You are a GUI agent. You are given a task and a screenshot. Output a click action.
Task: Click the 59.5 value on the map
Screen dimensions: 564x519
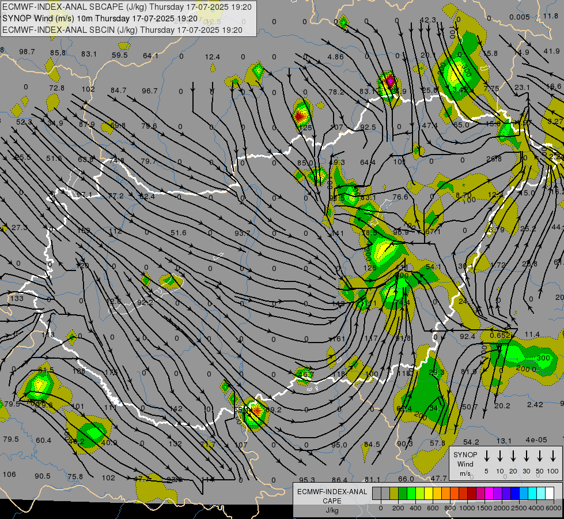coord(120,55)
